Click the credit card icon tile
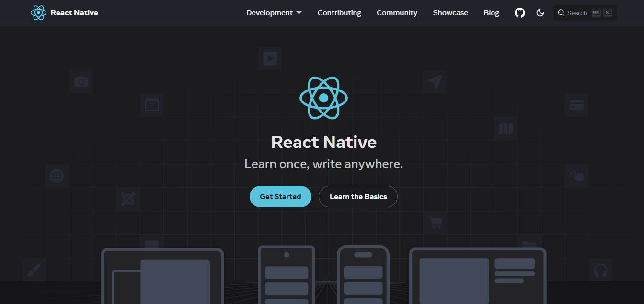644x304 pixels. click(576, 105)
